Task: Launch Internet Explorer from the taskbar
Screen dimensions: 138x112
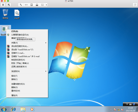Action: 13,109
